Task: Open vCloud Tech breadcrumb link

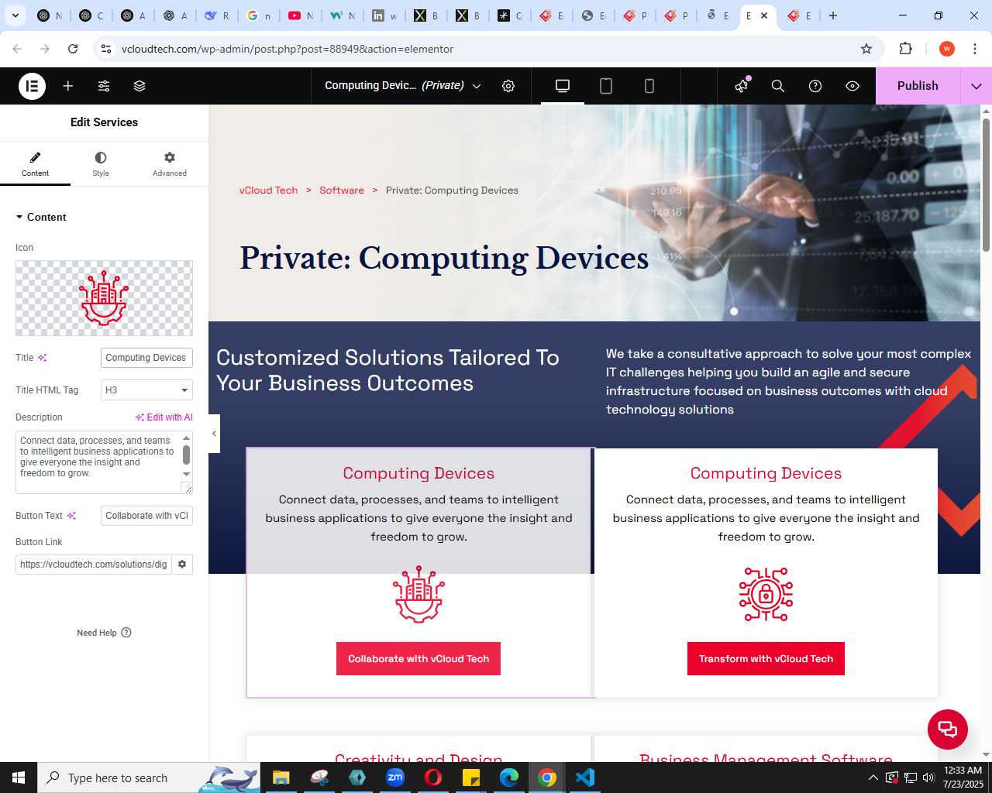Action: [268, 191]
